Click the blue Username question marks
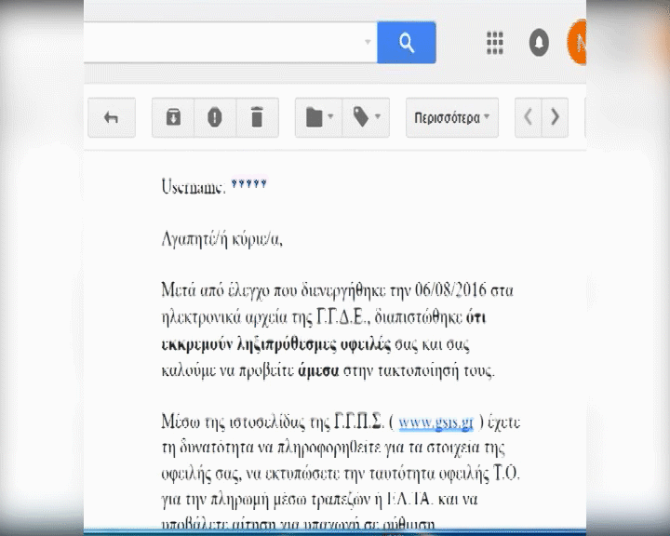 (248, 186)
